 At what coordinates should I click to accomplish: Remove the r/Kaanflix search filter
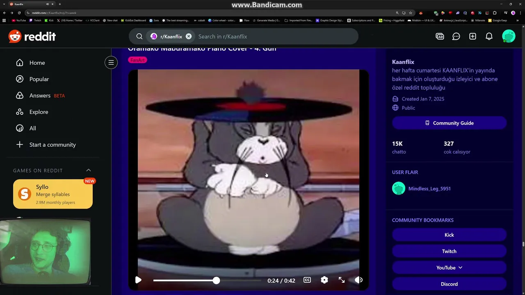[189, 36]
